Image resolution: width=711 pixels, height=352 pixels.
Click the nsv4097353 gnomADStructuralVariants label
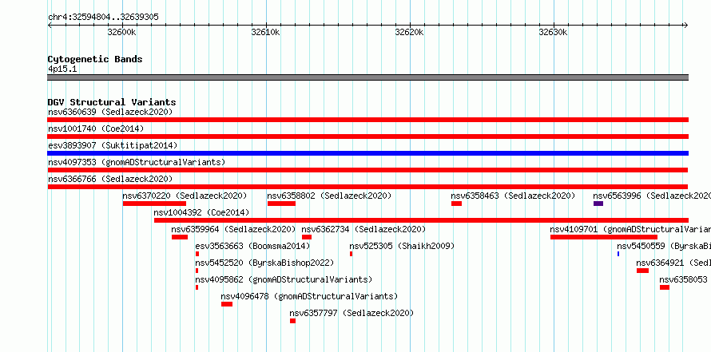(x=137, y=162)
